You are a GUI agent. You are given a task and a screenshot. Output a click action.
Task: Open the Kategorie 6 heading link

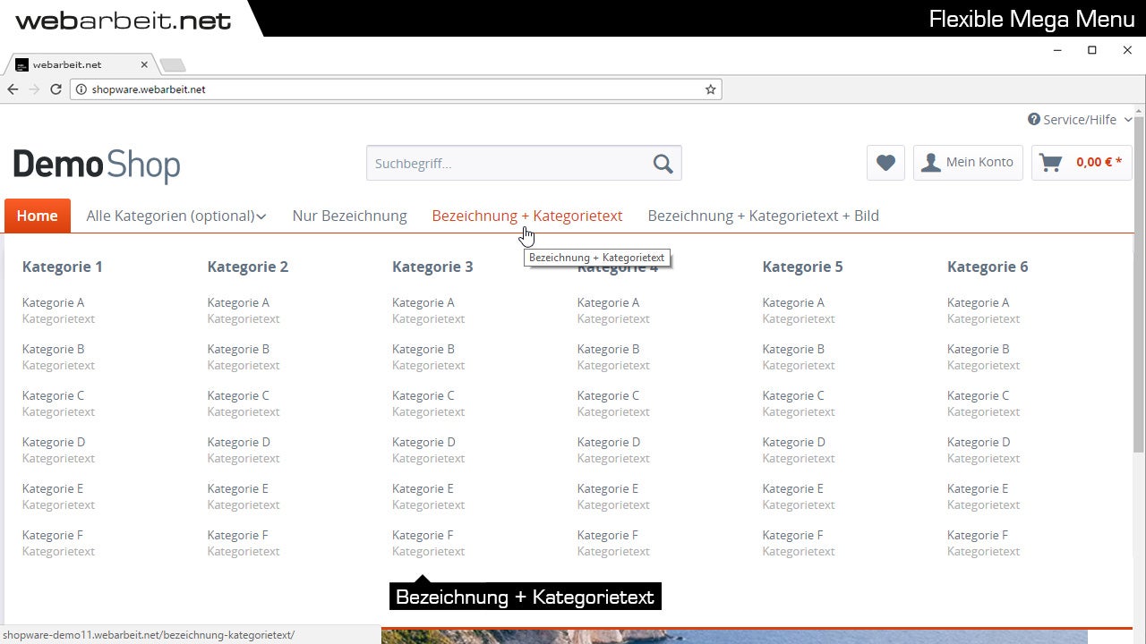click(988, 267)
